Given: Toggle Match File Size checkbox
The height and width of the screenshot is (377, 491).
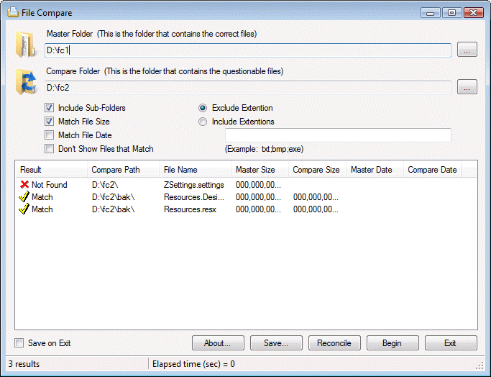Looking at the screenshot, I should [x=49, y=122].
